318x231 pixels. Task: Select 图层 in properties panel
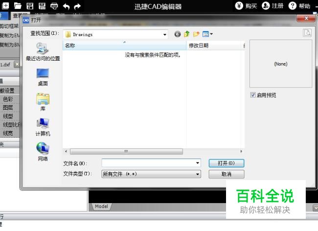pyautogui.click(x=8, y=108)
